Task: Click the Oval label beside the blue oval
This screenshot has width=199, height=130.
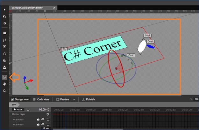Action: coord(150,41)
